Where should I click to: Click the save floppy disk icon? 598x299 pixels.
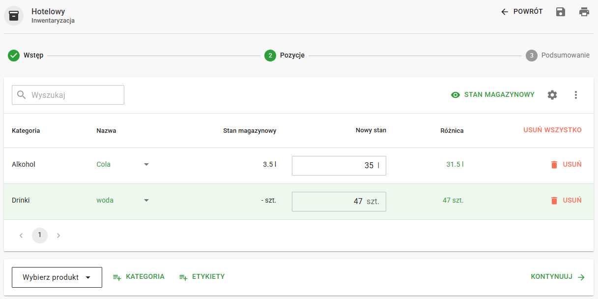(560, 12)
